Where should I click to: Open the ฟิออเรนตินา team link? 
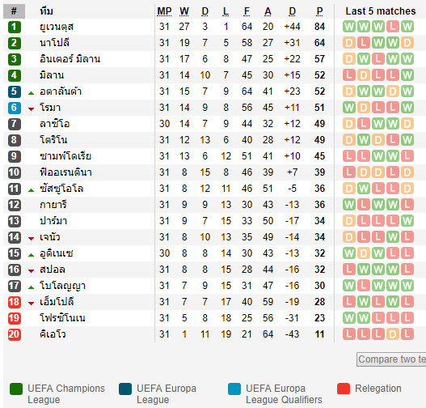pos(65,172)
